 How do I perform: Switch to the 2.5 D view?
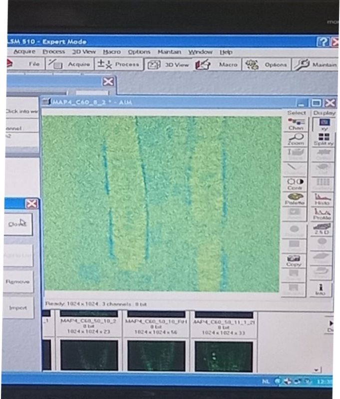[x=323, y=229]
